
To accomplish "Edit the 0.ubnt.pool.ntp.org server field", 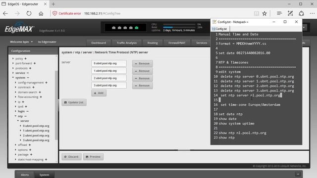I will [x=109, y=63].
